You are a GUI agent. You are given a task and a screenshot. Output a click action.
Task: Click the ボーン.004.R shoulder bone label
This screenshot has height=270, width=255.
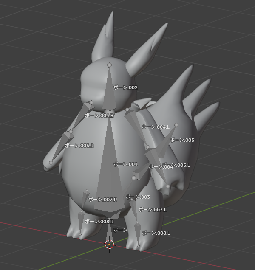coord(99,115)
